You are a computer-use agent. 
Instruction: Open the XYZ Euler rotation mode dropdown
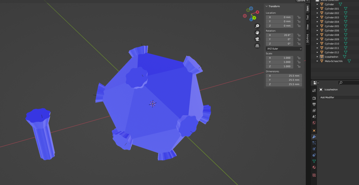(284, 49)
